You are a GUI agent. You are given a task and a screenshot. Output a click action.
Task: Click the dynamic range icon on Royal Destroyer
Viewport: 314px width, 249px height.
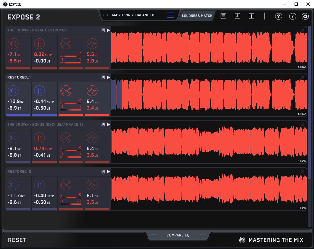click(x=92, y=44)
